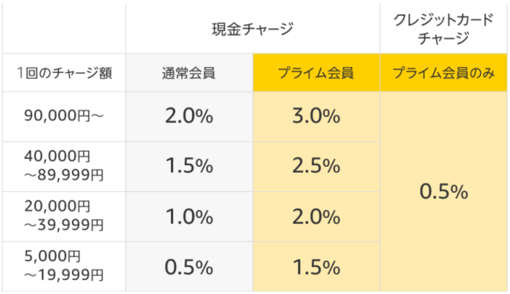Select the 5,000円～19,999円 row label
This screenshot has height=294, width=510.
click(64, 266)
